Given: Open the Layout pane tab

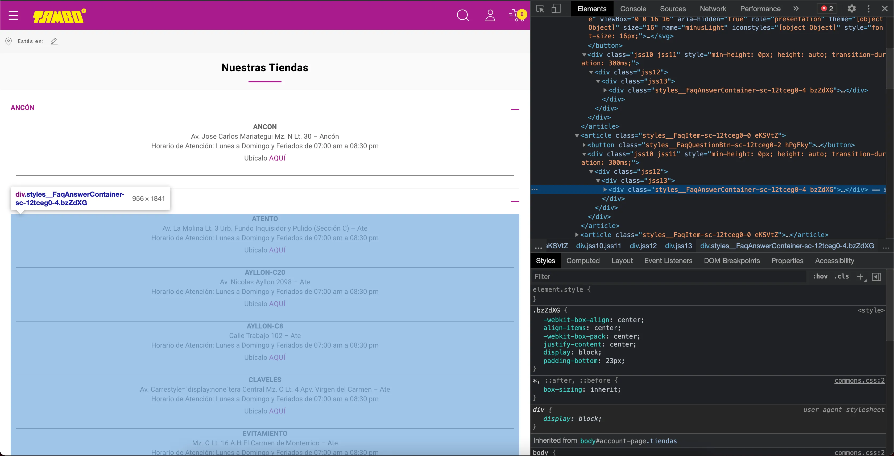Looking at the screenshot, I should point(622,261).
